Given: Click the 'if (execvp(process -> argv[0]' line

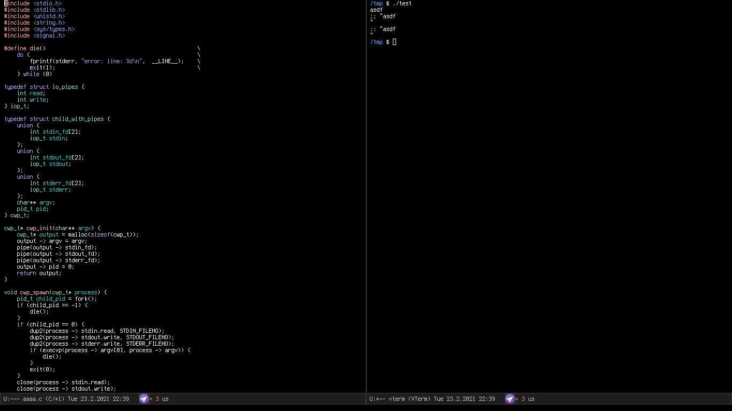Looking at the screenshot, I should point(110,350).
